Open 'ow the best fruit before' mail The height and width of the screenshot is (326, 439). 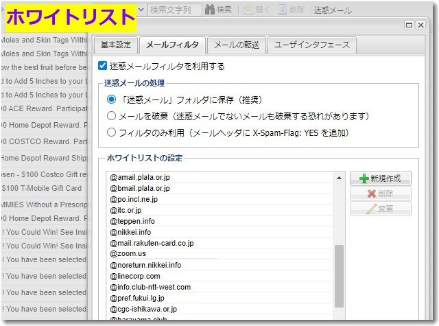point(44,67)
